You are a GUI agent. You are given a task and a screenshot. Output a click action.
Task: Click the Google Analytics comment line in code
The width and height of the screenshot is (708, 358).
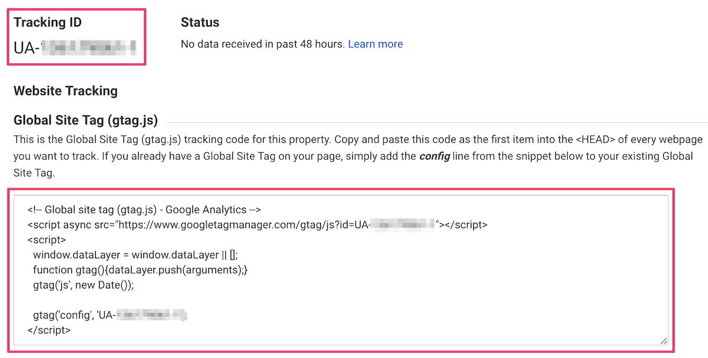tap(145, 209)
